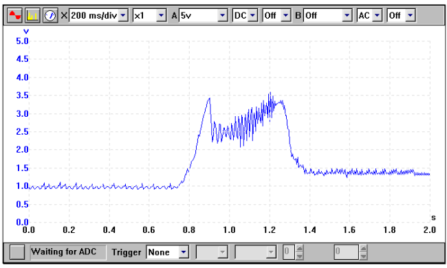Image resolution: width=447 pixels, height=268 pixels.
Task: Open the meter view with the gauge icon
Action: point(50,15)
